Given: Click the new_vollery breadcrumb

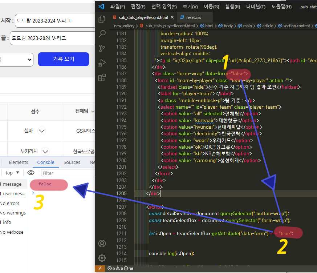Looking at the screenshot, I should [x=124, y=26].
